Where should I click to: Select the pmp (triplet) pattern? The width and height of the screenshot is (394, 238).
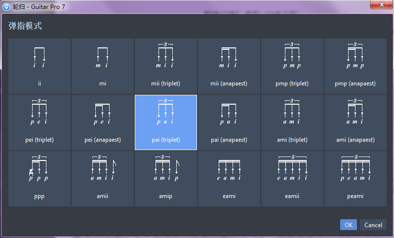(292, 66)
